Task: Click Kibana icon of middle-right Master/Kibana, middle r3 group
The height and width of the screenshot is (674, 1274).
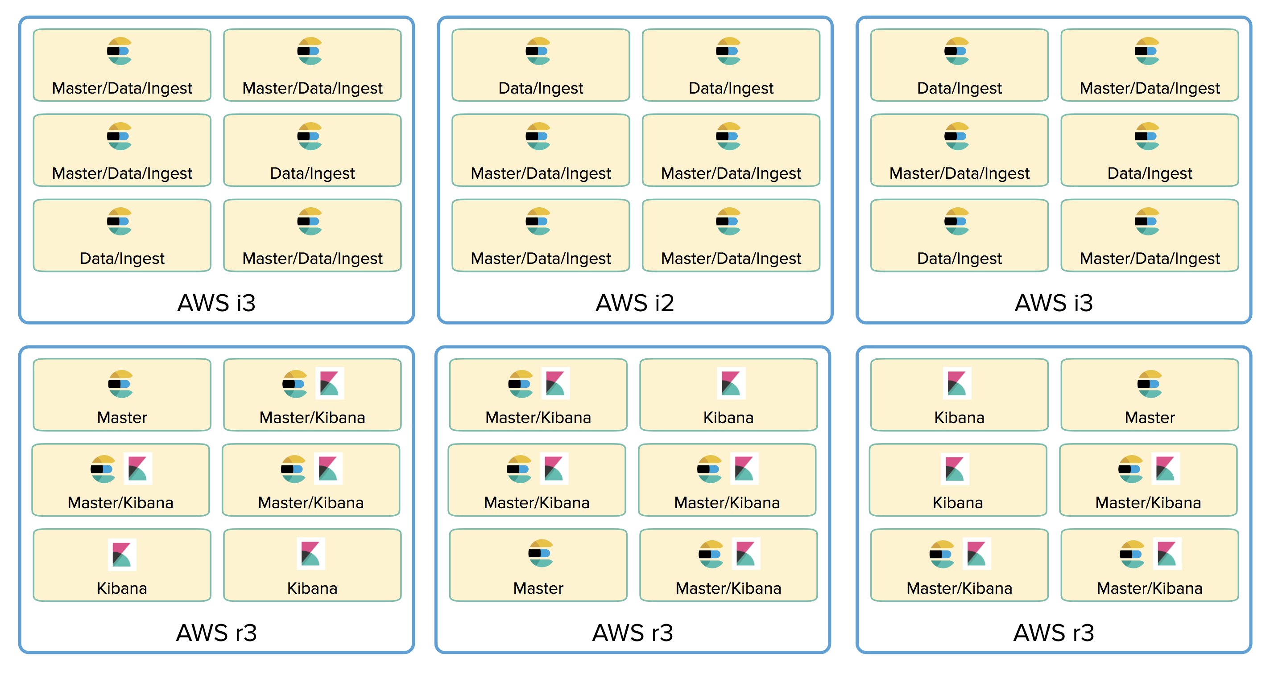Action: [745, 469]
